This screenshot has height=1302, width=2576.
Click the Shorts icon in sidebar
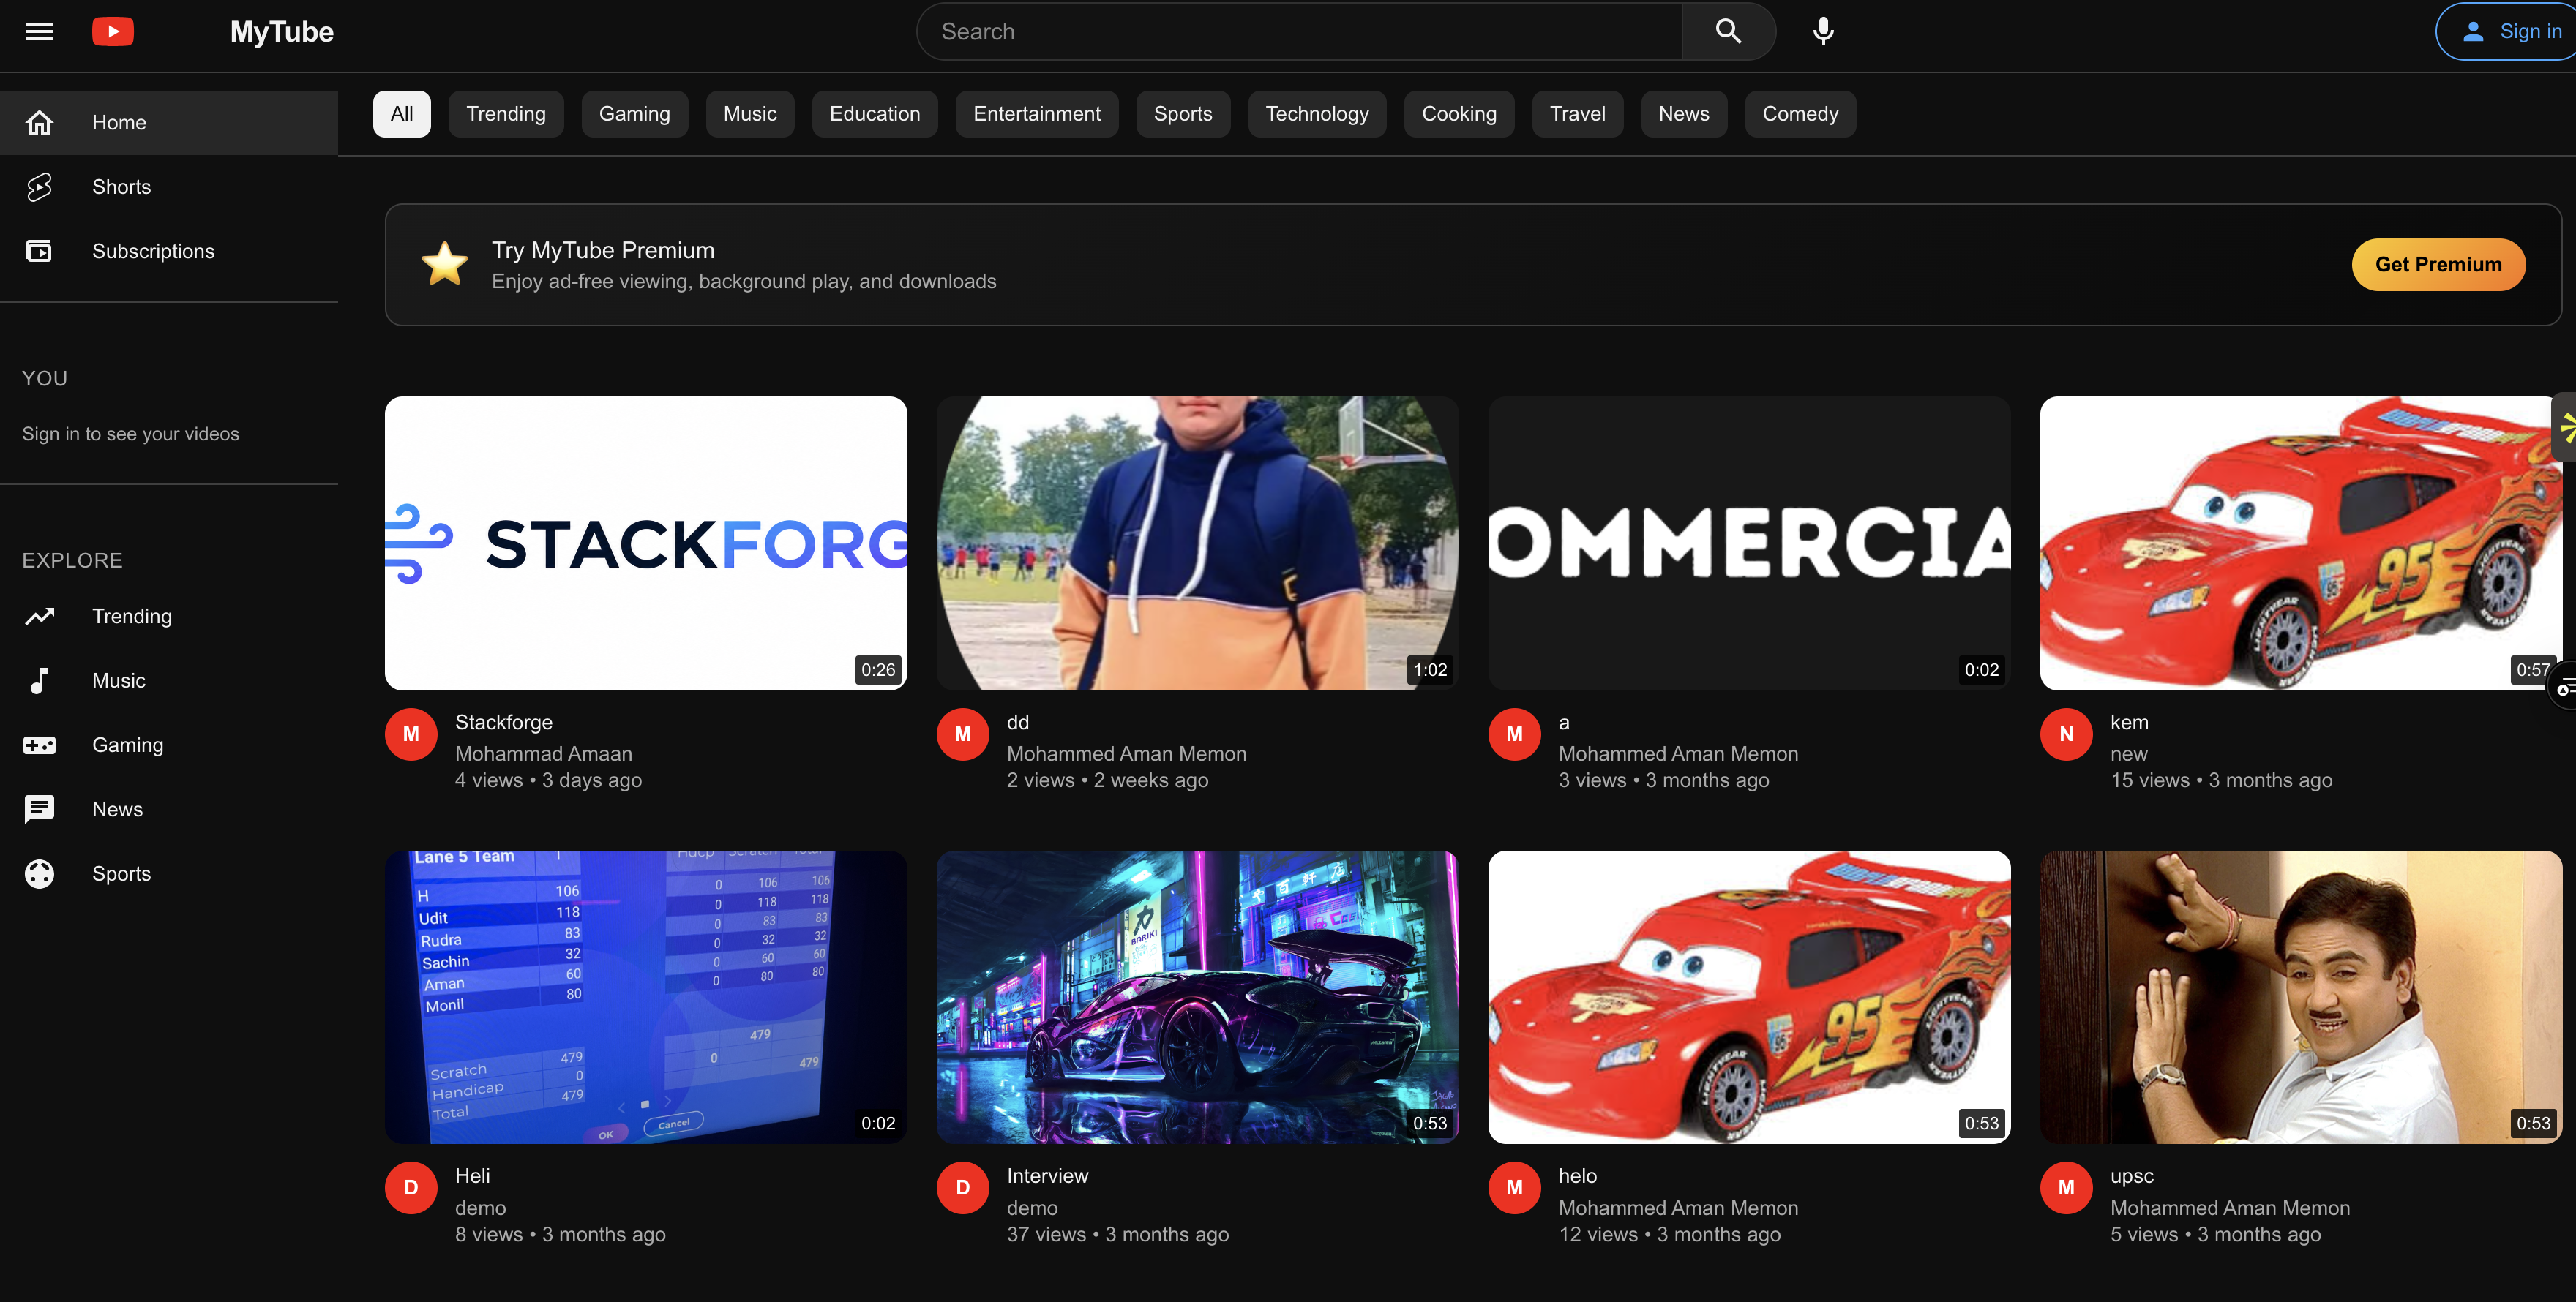(x=39, y=187)
